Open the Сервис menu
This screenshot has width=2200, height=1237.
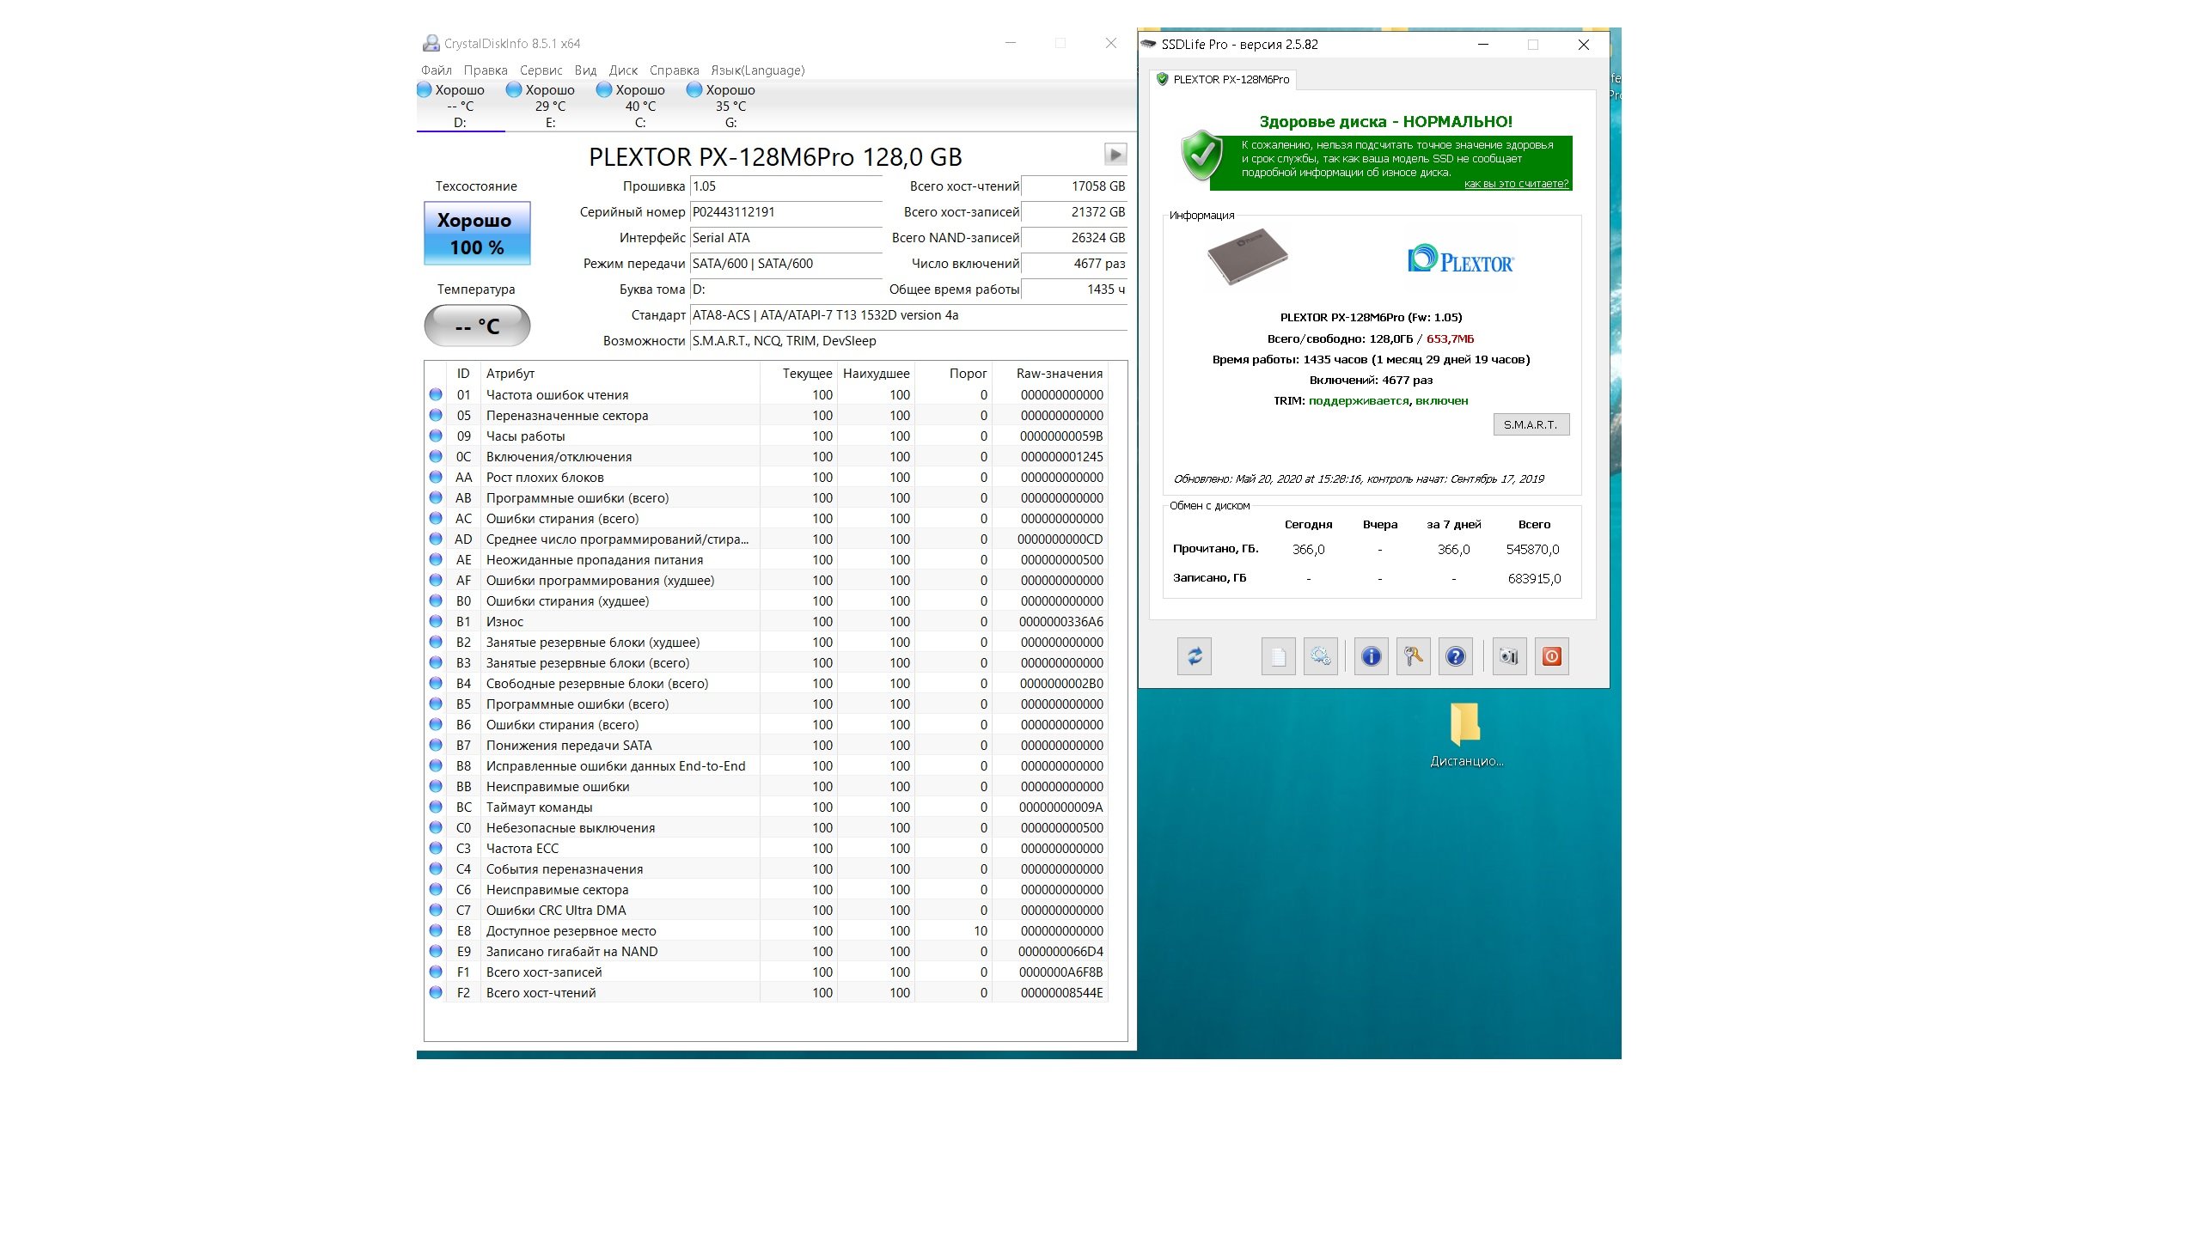(541, 70)
